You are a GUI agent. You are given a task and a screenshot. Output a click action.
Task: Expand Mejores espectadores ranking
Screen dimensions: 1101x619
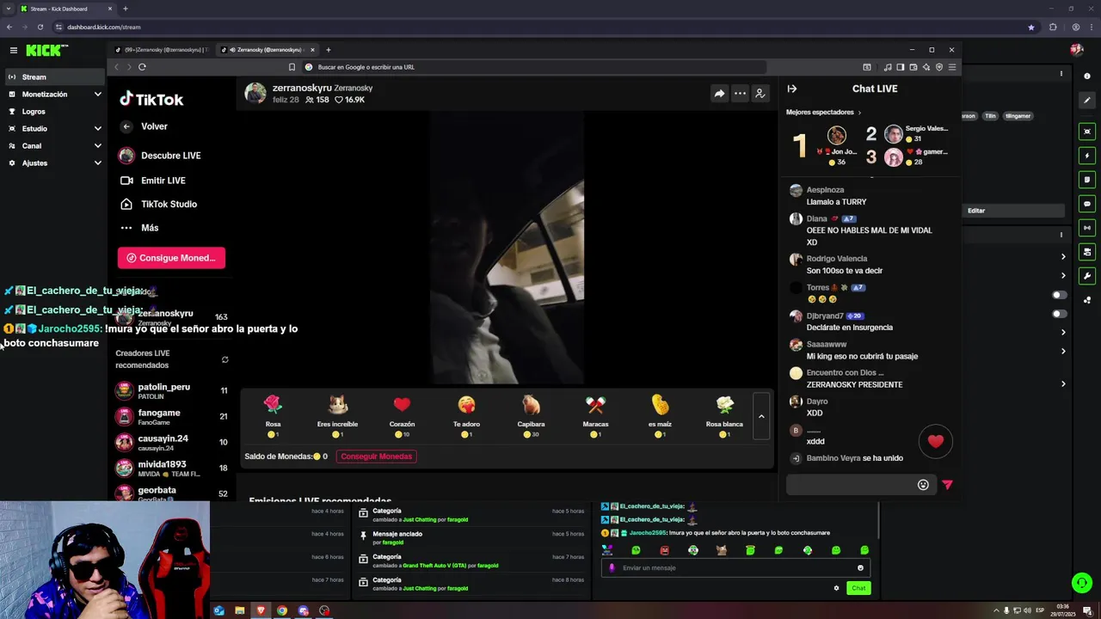pyautogui.click(x=823, y=113)
